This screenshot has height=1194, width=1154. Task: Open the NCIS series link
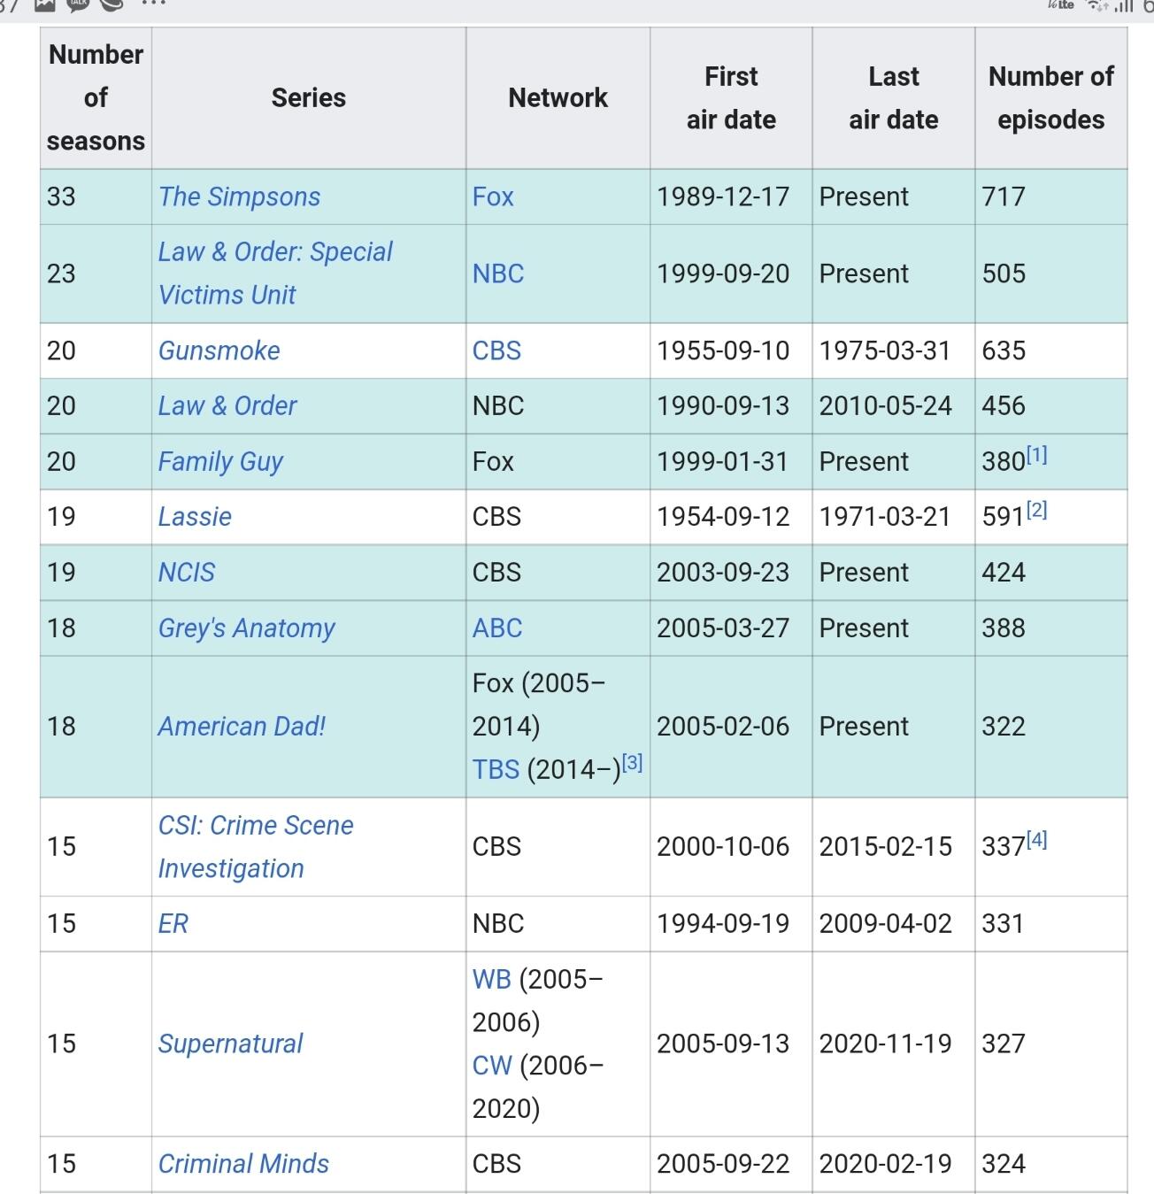click(186, 573)
